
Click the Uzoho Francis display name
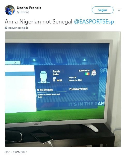(x=29, y=8)
